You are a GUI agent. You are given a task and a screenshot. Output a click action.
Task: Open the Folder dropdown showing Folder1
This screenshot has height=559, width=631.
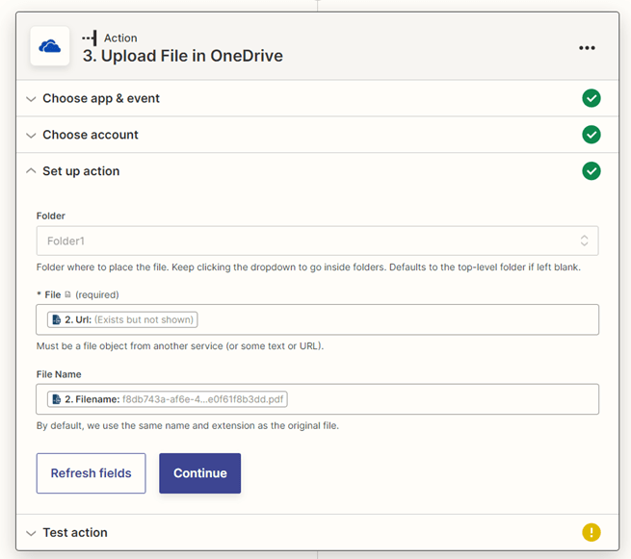317,241
